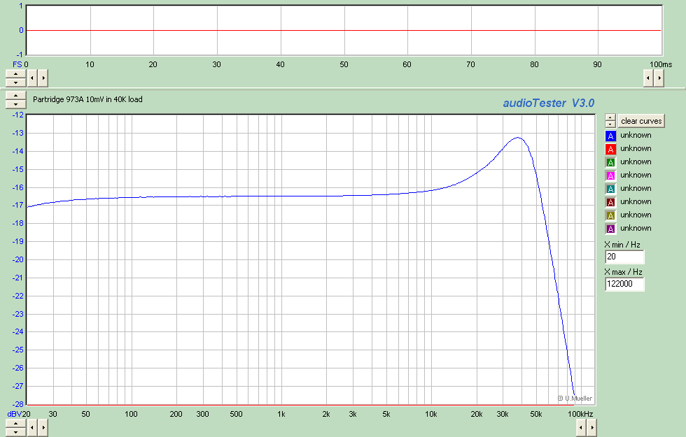Select the dark red A curve icon
This screenshot has height=437, width=686.
pos(610,202)
